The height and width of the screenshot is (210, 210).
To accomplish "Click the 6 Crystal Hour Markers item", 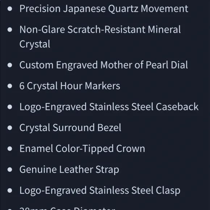I will pos(70,86).
